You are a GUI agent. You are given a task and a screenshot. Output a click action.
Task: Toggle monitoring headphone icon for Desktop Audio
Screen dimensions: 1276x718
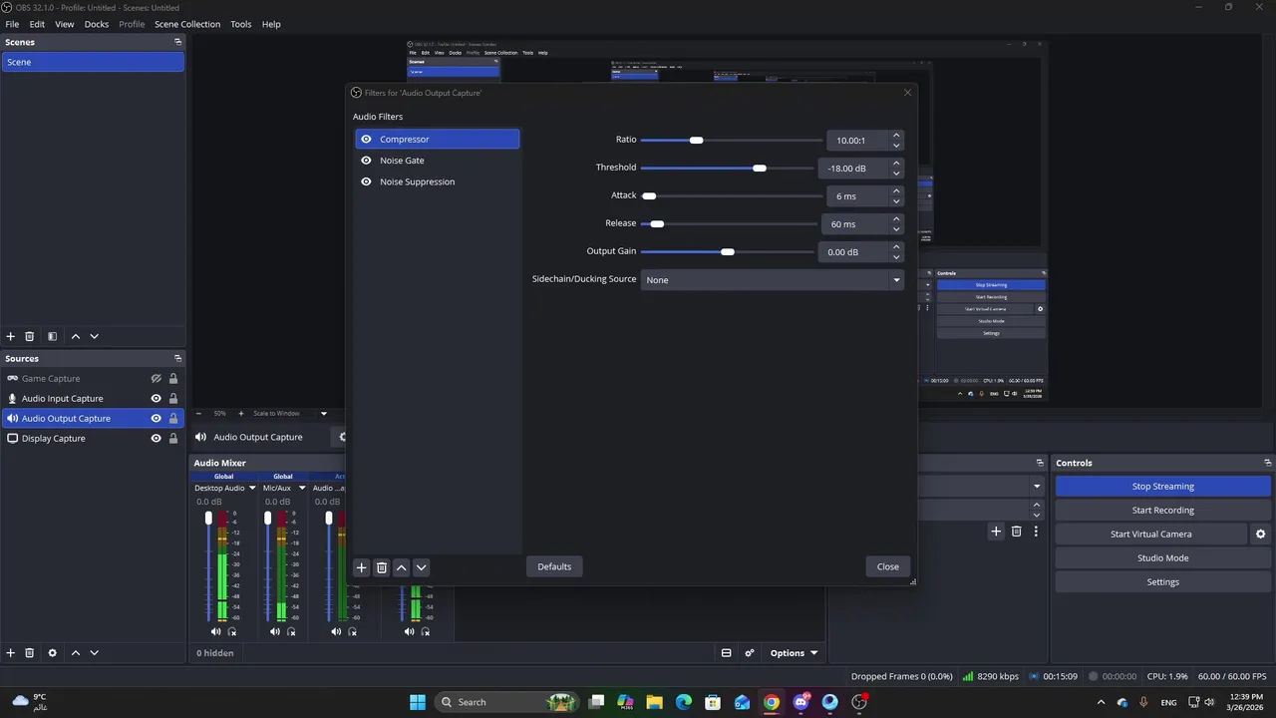[232, 631]
